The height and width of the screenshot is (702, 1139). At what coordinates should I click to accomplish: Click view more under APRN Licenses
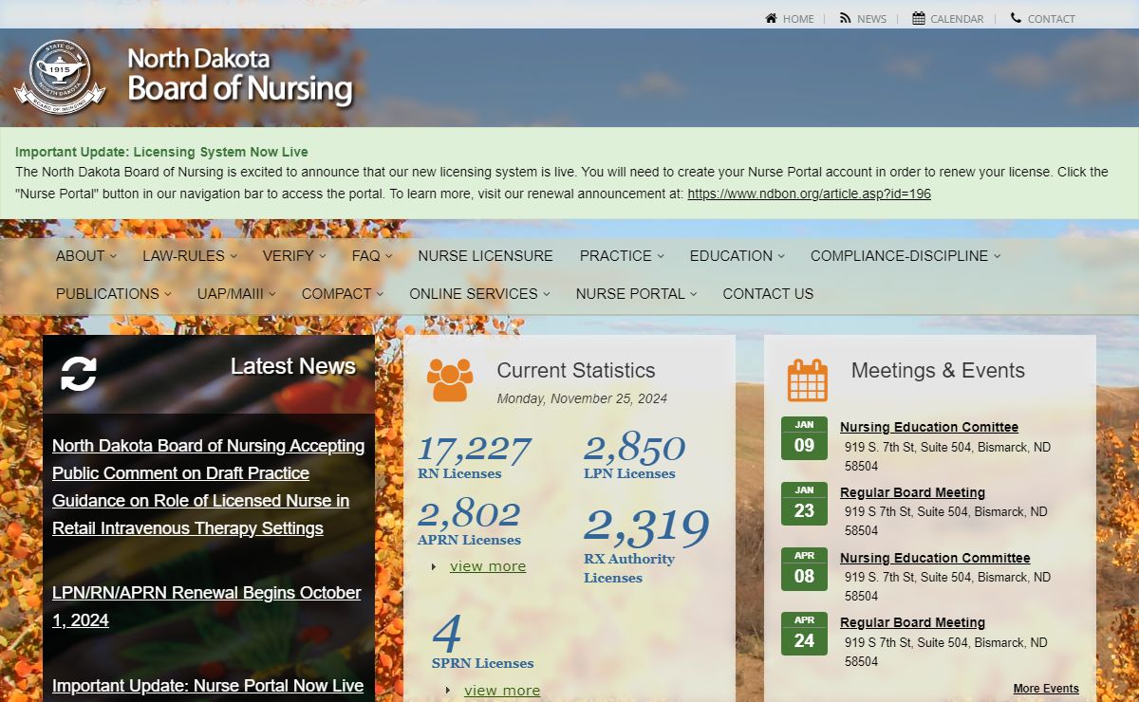488,566
